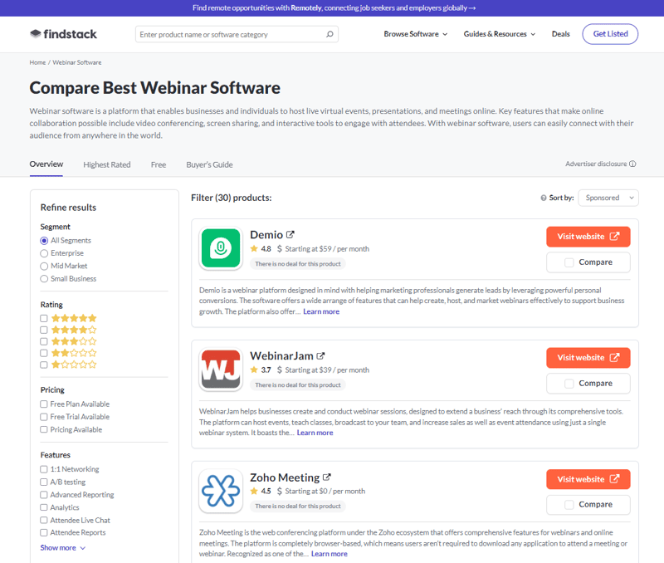
Task: Check the Advanced Reporting feature
Action: [x=44, y=495]
